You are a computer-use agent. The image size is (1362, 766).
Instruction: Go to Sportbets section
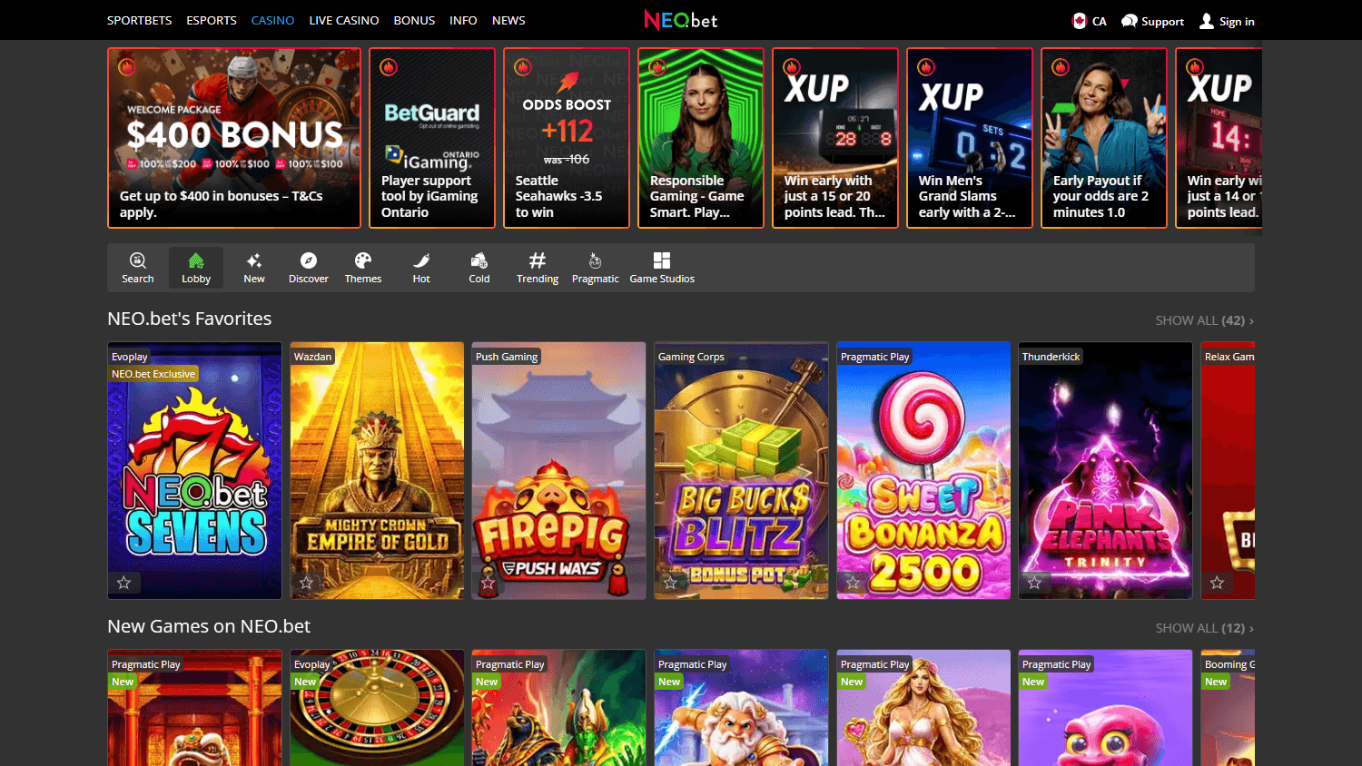click(x=139, y=20)
